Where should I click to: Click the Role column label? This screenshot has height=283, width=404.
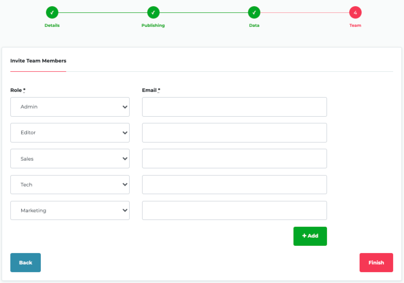click(x=18, y=90)
